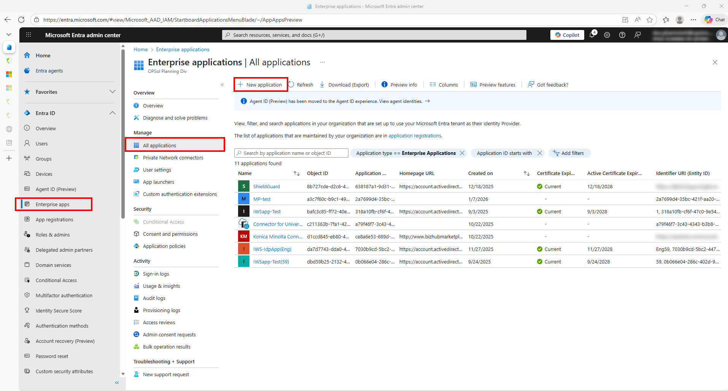Click Download (Export) in the toolbar
This screenshot has height=391, width=728.
(344, 85)
